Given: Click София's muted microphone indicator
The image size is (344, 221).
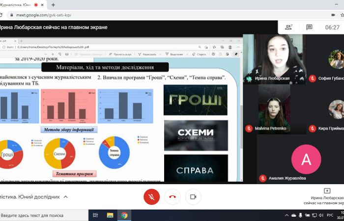Looking at the screenshot, I should [312, 78].
